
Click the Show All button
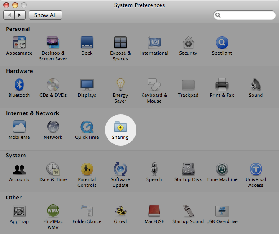pos(45,15)
